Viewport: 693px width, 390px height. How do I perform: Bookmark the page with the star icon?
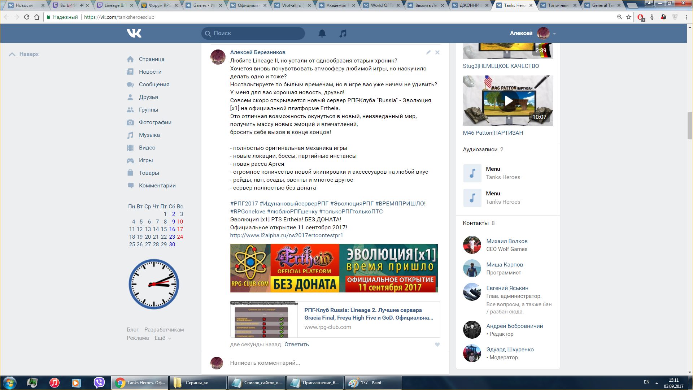point(629,17)
